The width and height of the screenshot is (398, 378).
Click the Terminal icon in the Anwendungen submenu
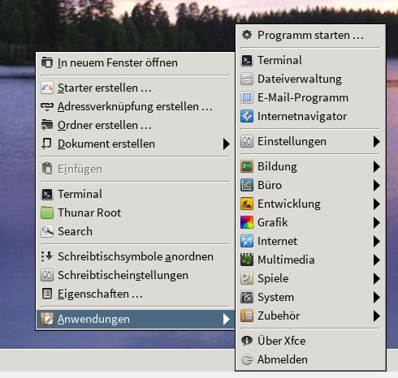[247, 60]
